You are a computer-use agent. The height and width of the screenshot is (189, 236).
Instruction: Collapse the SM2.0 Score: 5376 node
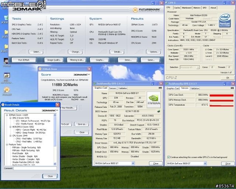point(10,118)
